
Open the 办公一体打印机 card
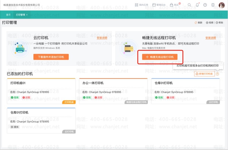click(x=113, y=91)
